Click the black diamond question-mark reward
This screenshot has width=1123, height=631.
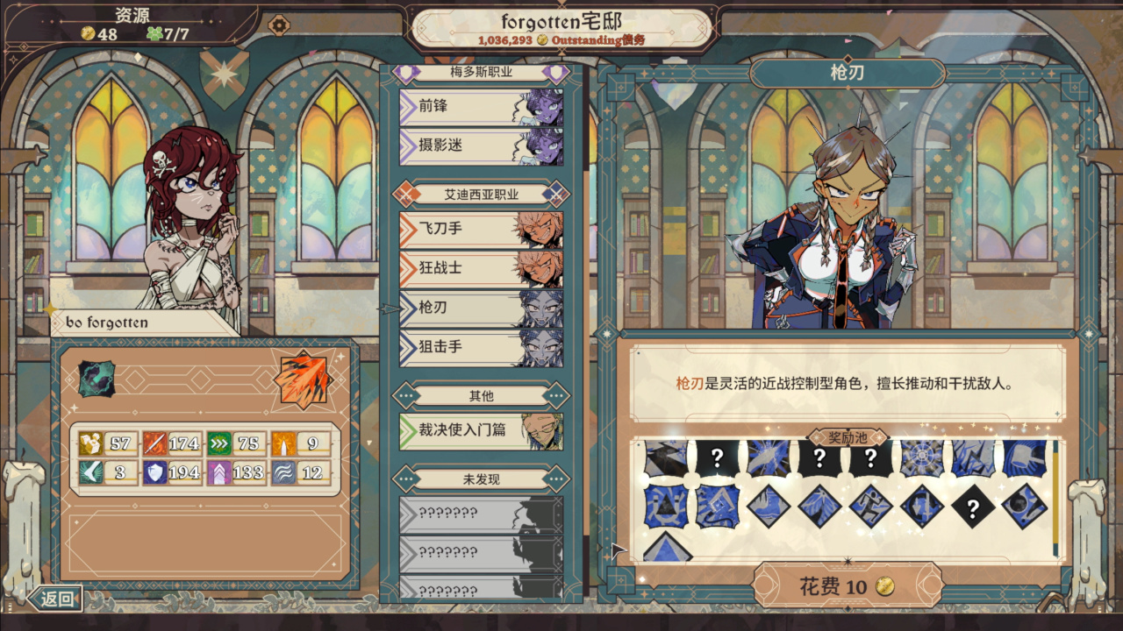(973, 507)
